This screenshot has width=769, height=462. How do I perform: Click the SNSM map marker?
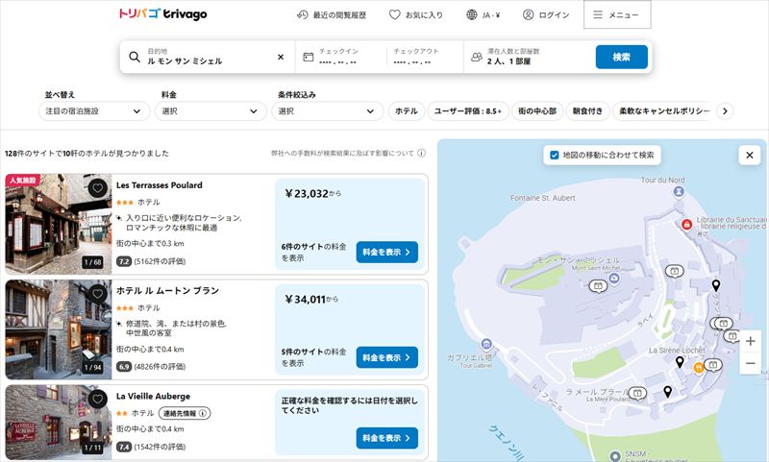point(615,456)
